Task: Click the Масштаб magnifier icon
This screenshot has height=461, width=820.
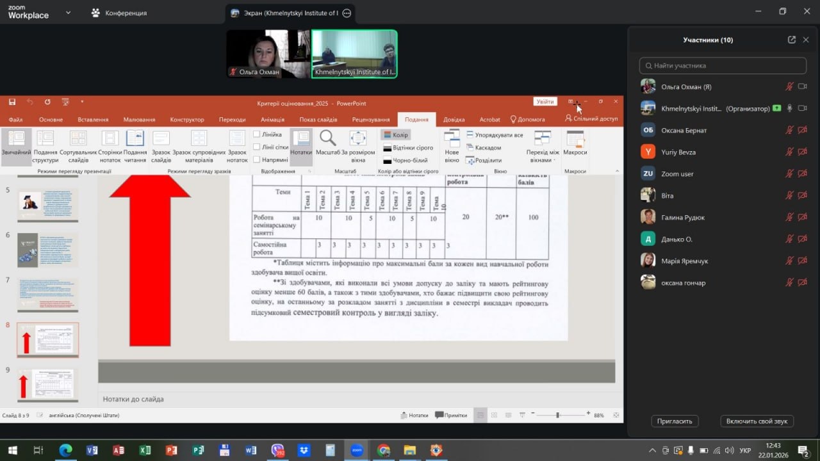Action: (x=327, y=138)
